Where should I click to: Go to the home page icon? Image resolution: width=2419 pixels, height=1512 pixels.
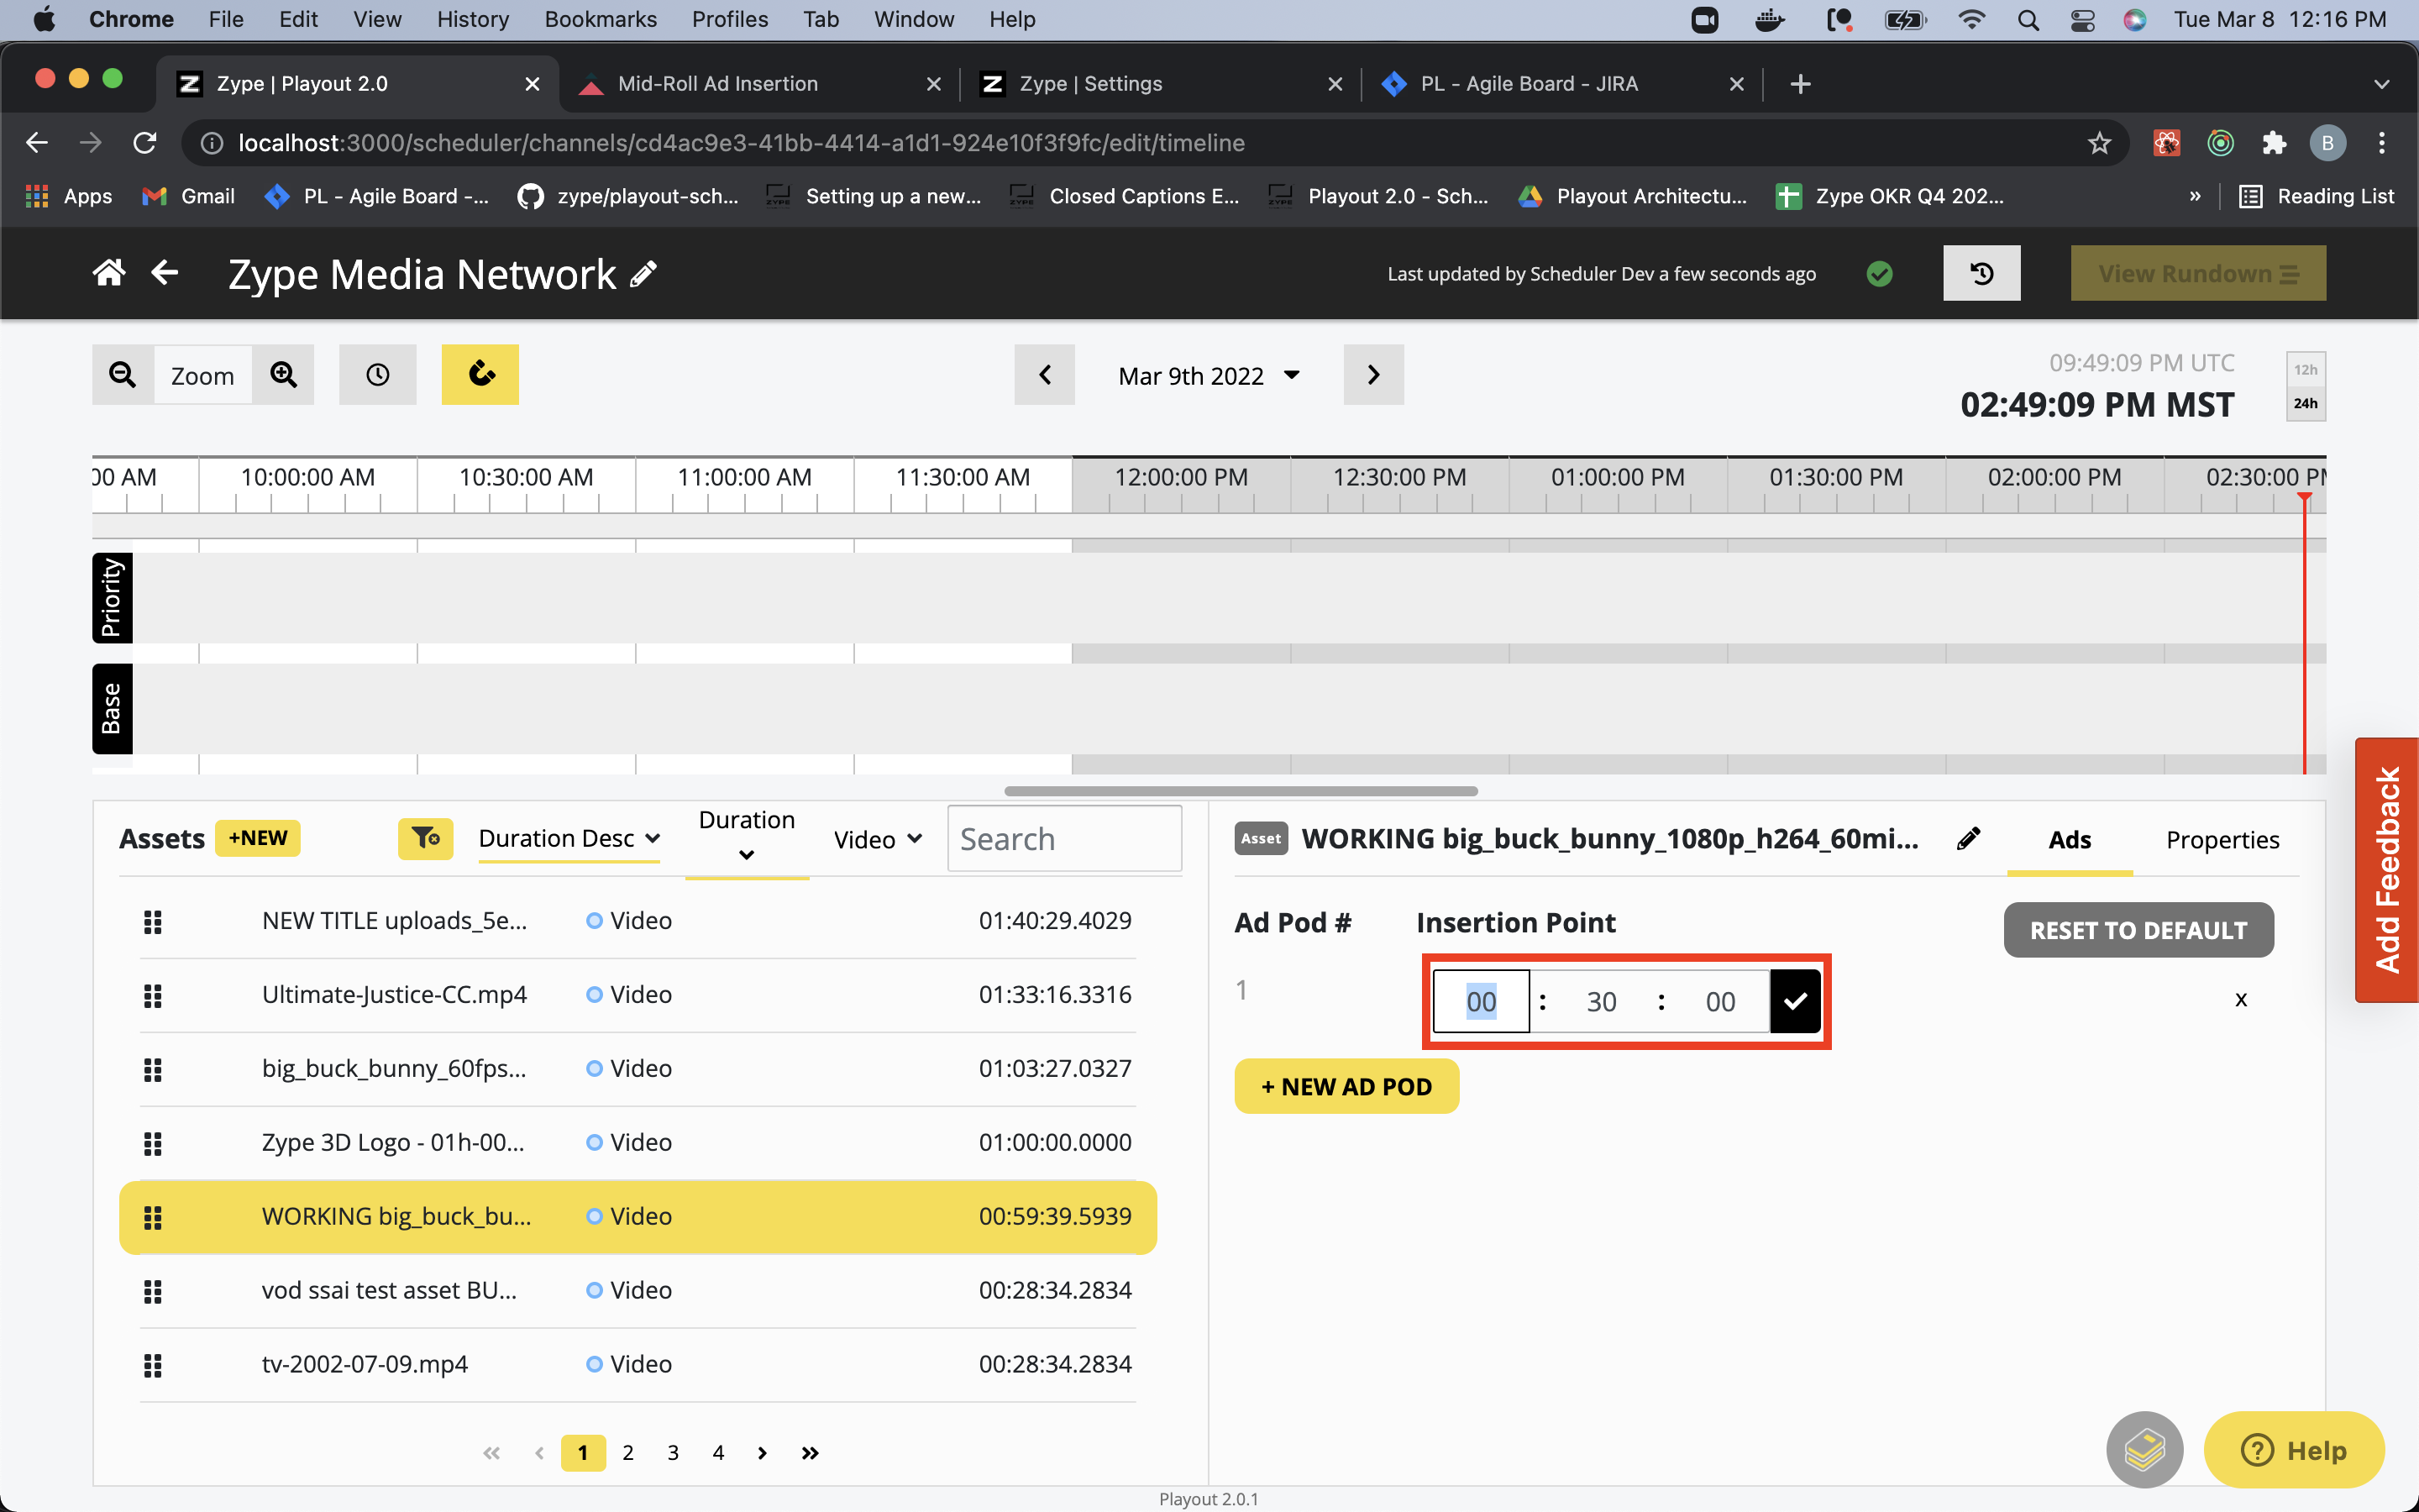[109, 273]
